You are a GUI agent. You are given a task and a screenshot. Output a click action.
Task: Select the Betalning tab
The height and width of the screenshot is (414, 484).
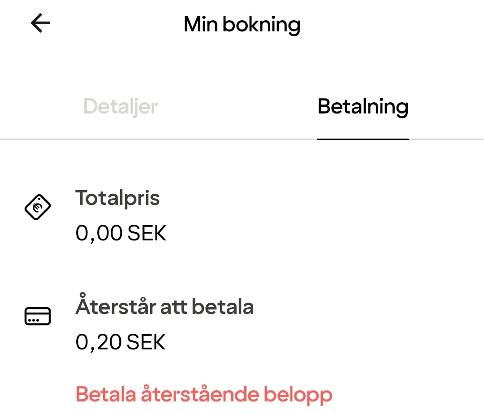click(363, 107)
